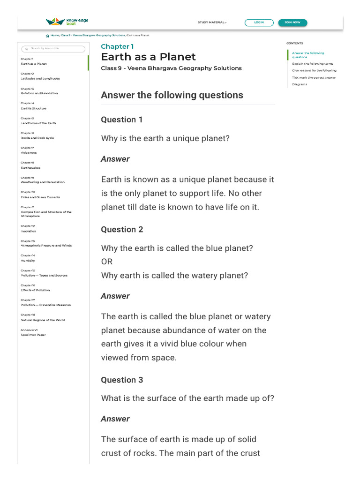Click the home icon in breadcrumb
Viewport: 360px width, 480px height.
(x=47, y=36)
